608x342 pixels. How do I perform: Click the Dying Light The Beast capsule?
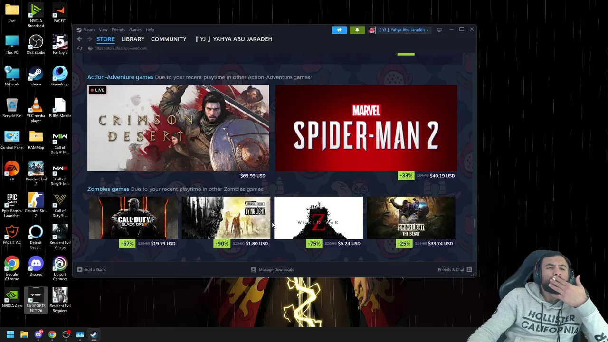(411, 218)
